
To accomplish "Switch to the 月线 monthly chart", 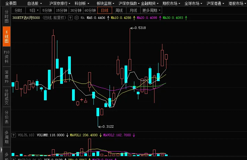I will pos(133,10).
